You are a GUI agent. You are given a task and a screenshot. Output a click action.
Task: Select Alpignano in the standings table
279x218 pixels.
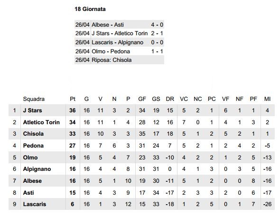point(37,169)
